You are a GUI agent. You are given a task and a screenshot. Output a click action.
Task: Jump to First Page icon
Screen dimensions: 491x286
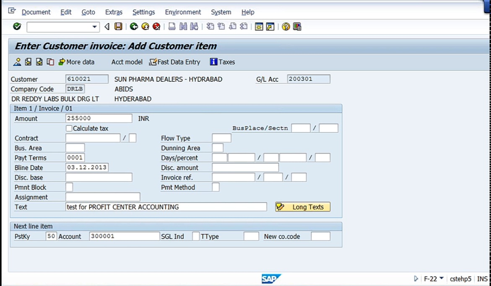click(x=210, y=26)
